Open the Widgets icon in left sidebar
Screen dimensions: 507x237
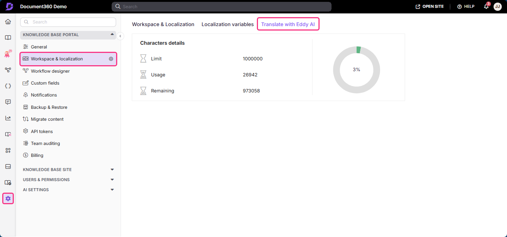coord(8,150)
